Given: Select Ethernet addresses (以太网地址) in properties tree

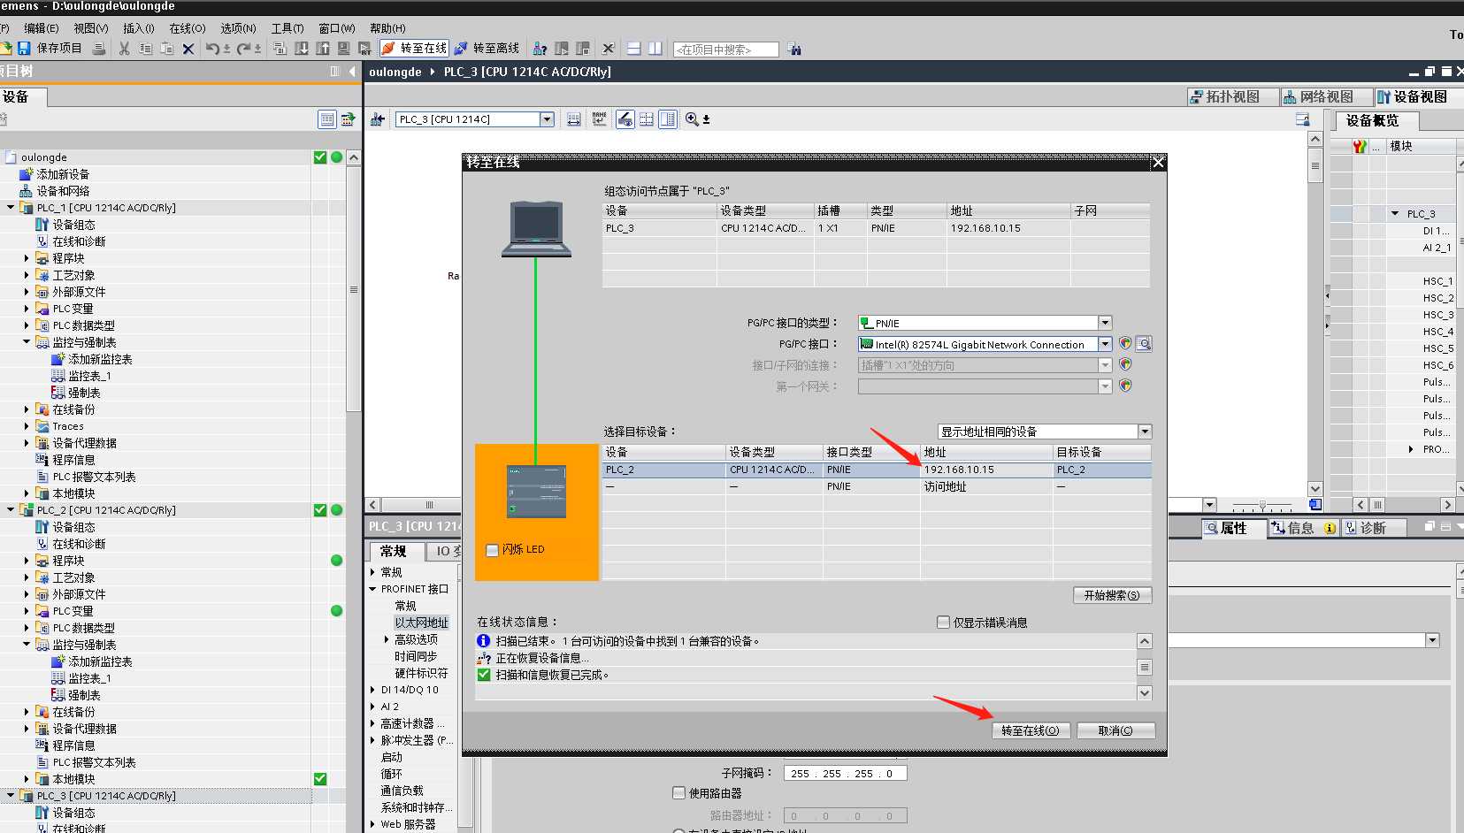Looking at the screenshot, I should (x=421, y=623).
